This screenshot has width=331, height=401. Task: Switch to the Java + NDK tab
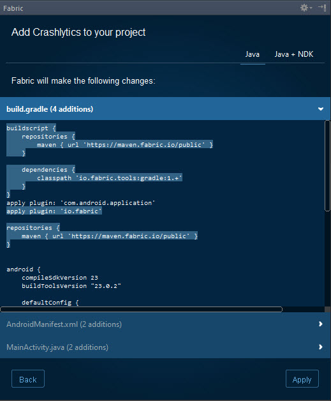pyautogui.click(x=294, y=54)
